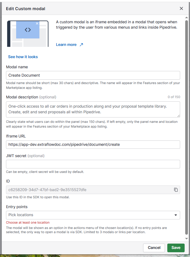Viewport: 190px width, 257px height.
Task: Click the Entry points dropdown chevron
Action: (176, 215)
